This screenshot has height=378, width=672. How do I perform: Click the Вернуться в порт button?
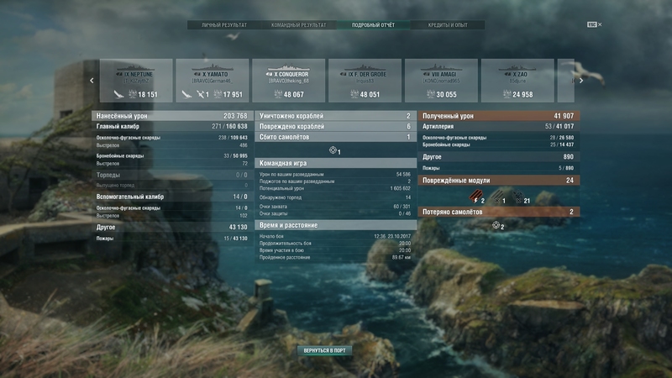click(x=324, y=350)
